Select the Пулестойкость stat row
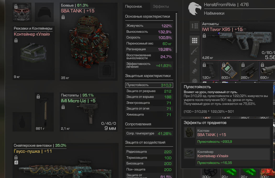275x178 pixels. (x=149, y=85)
